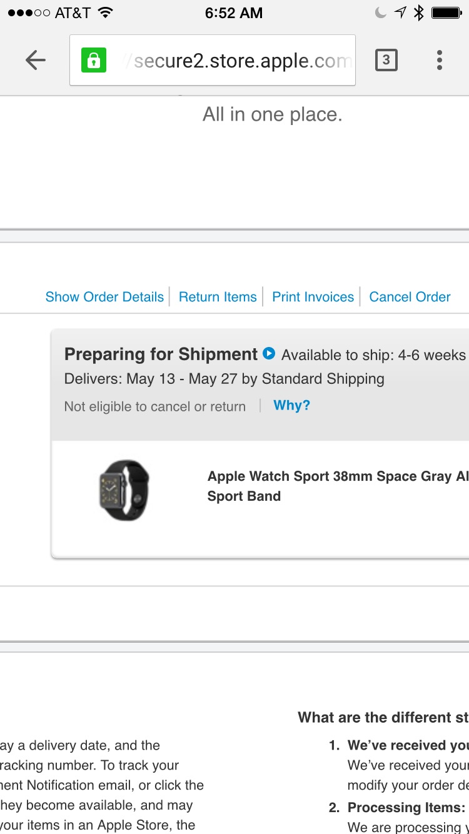Select Print Invoices link

coord(313,297)
